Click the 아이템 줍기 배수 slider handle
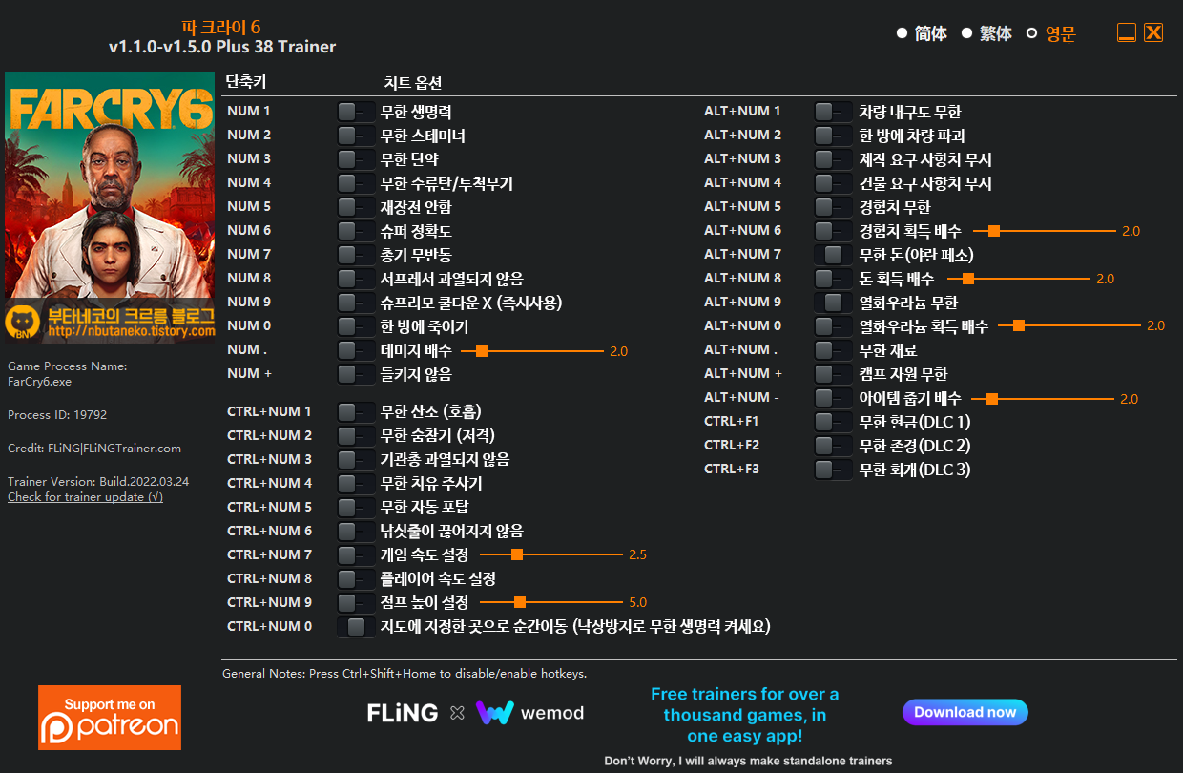The image size is (1183, 773). [x=992, y=399]
